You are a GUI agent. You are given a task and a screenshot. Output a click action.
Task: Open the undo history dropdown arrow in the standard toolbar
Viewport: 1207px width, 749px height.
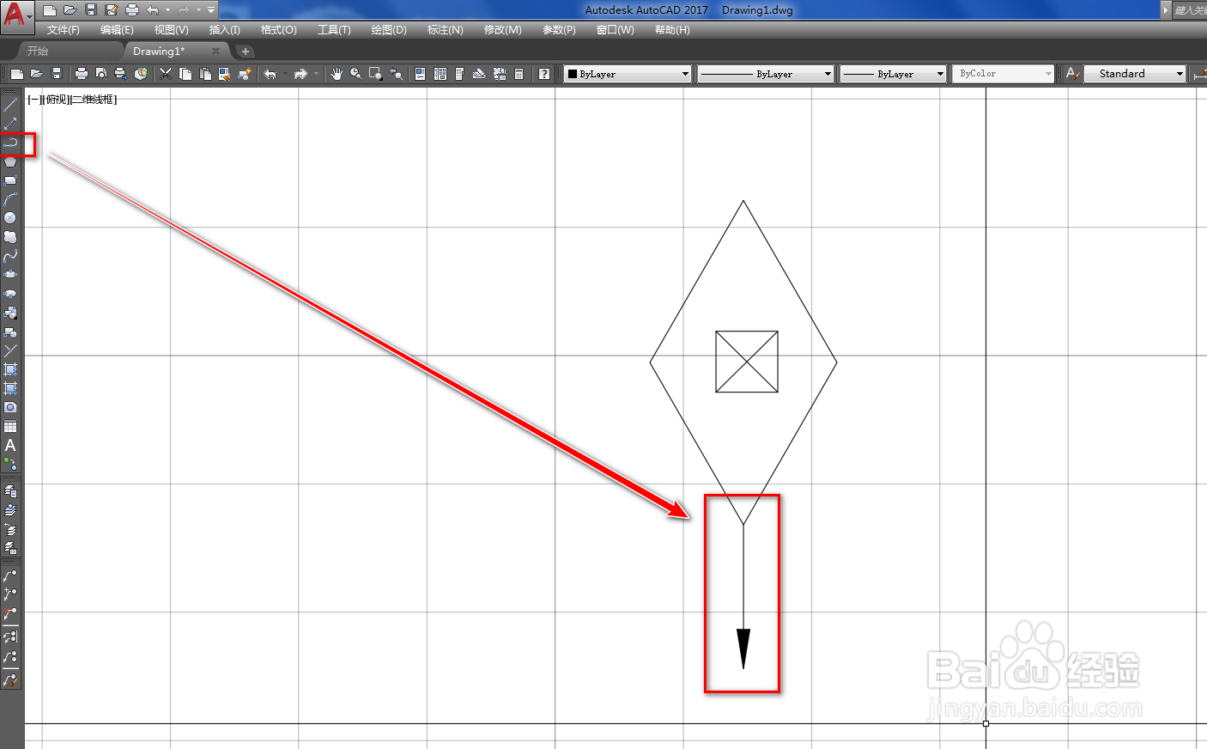point(285,74)
